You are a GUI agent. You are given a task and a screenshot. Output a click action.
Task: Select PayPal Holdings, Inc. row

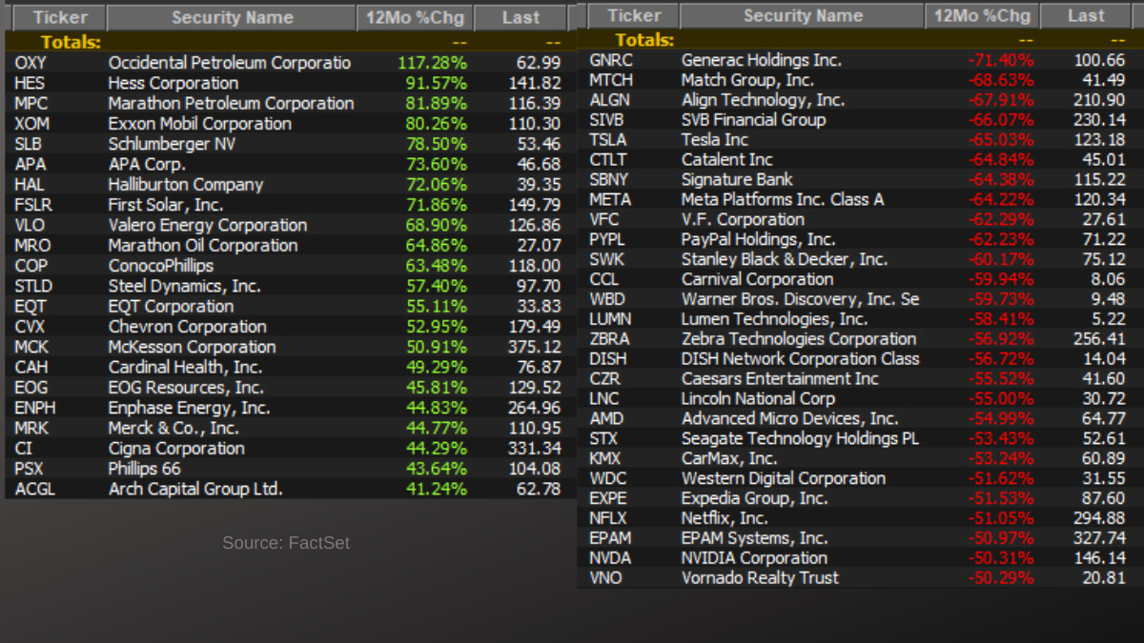click(x=860, y=239)
